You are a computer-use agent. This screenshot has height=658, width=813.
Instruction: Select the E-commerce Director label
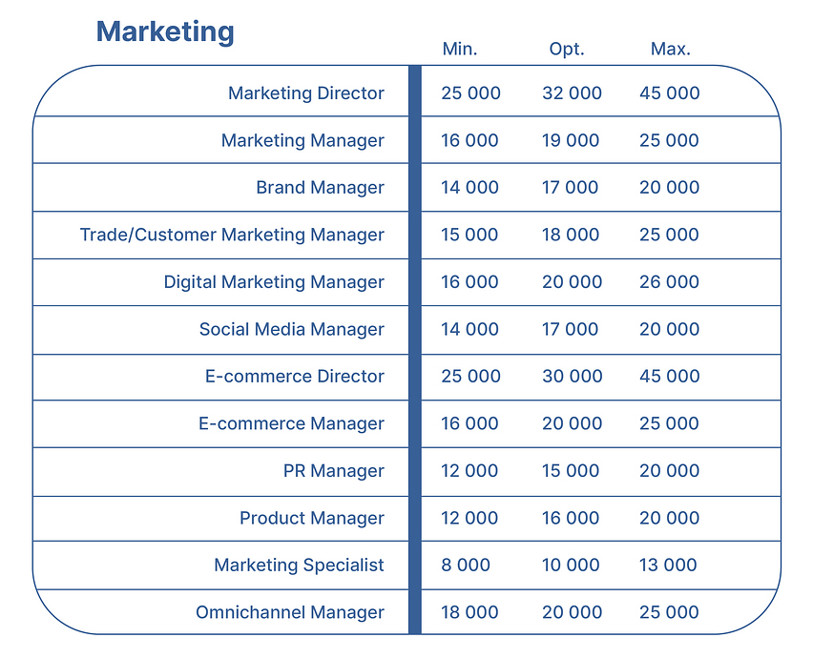295,376
